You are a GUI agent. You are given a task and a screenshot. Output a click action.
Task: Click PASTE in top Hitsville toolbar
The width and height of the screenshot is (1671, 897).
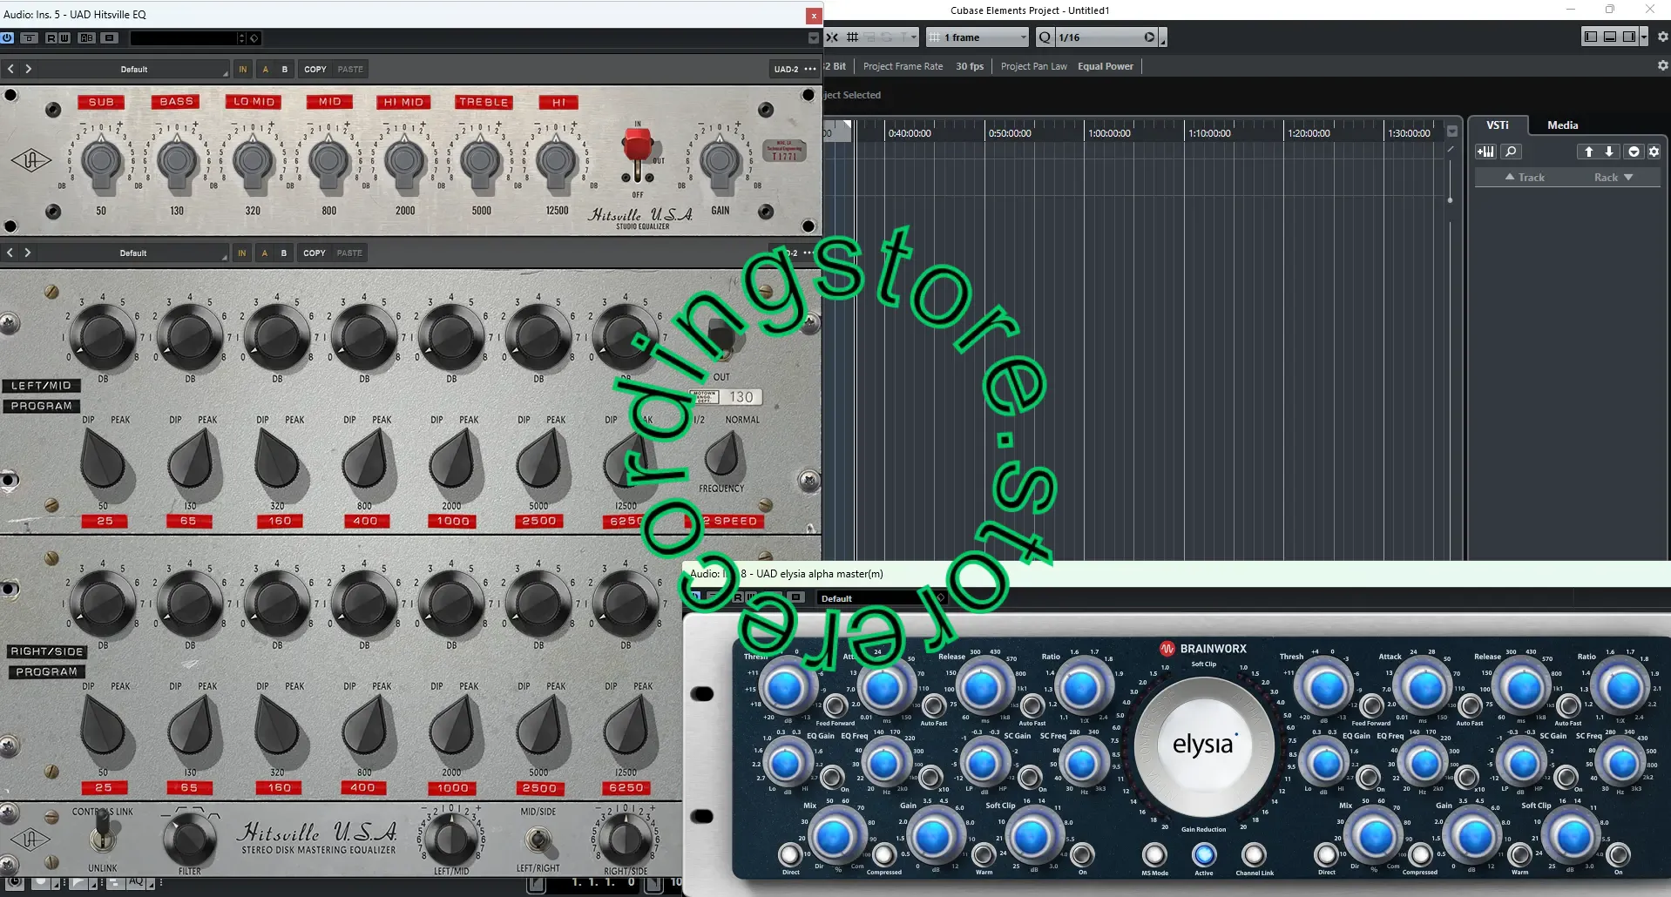pyautogui.click(x=350, y=69)
